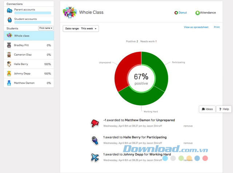The height and width of the screenshot is (173, 233).
Task: Click Cameron Diaz's 0% score
Action: click(x=49, y=55)
